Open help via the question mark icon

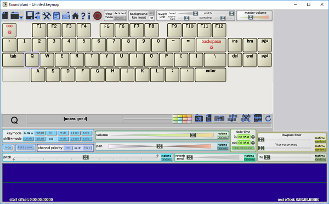(83, 16)
